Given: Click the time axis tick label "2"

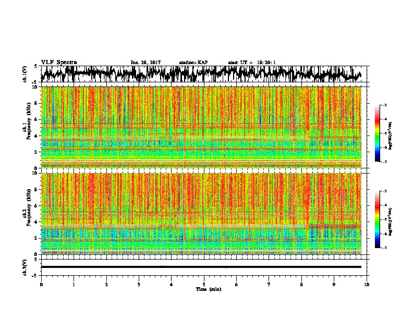Looking at the screenshot, I should coord(106,285).
